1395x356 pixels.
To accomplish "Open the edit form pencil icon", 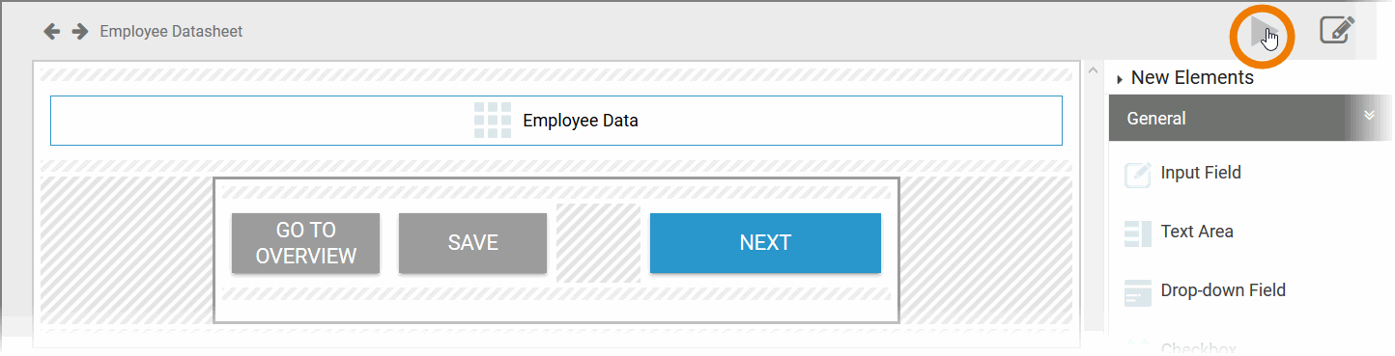I will point(1337,31).
